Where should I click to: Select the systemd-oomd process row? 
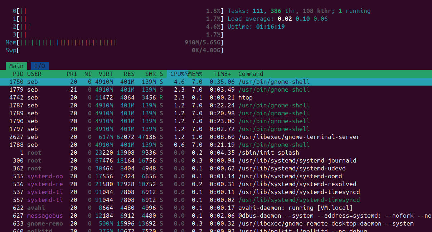pos(216,176)
